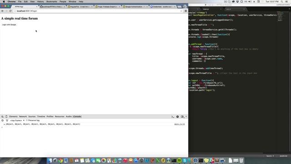This screenshot has height=164, width=291.
Task: Open App Store from the Dock
Action: pos(136,160)
